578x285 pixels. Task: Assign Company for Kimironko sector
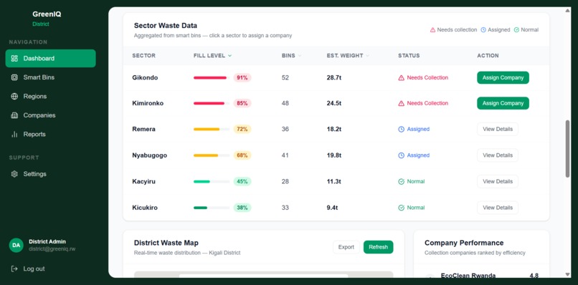tap(503, 103)
